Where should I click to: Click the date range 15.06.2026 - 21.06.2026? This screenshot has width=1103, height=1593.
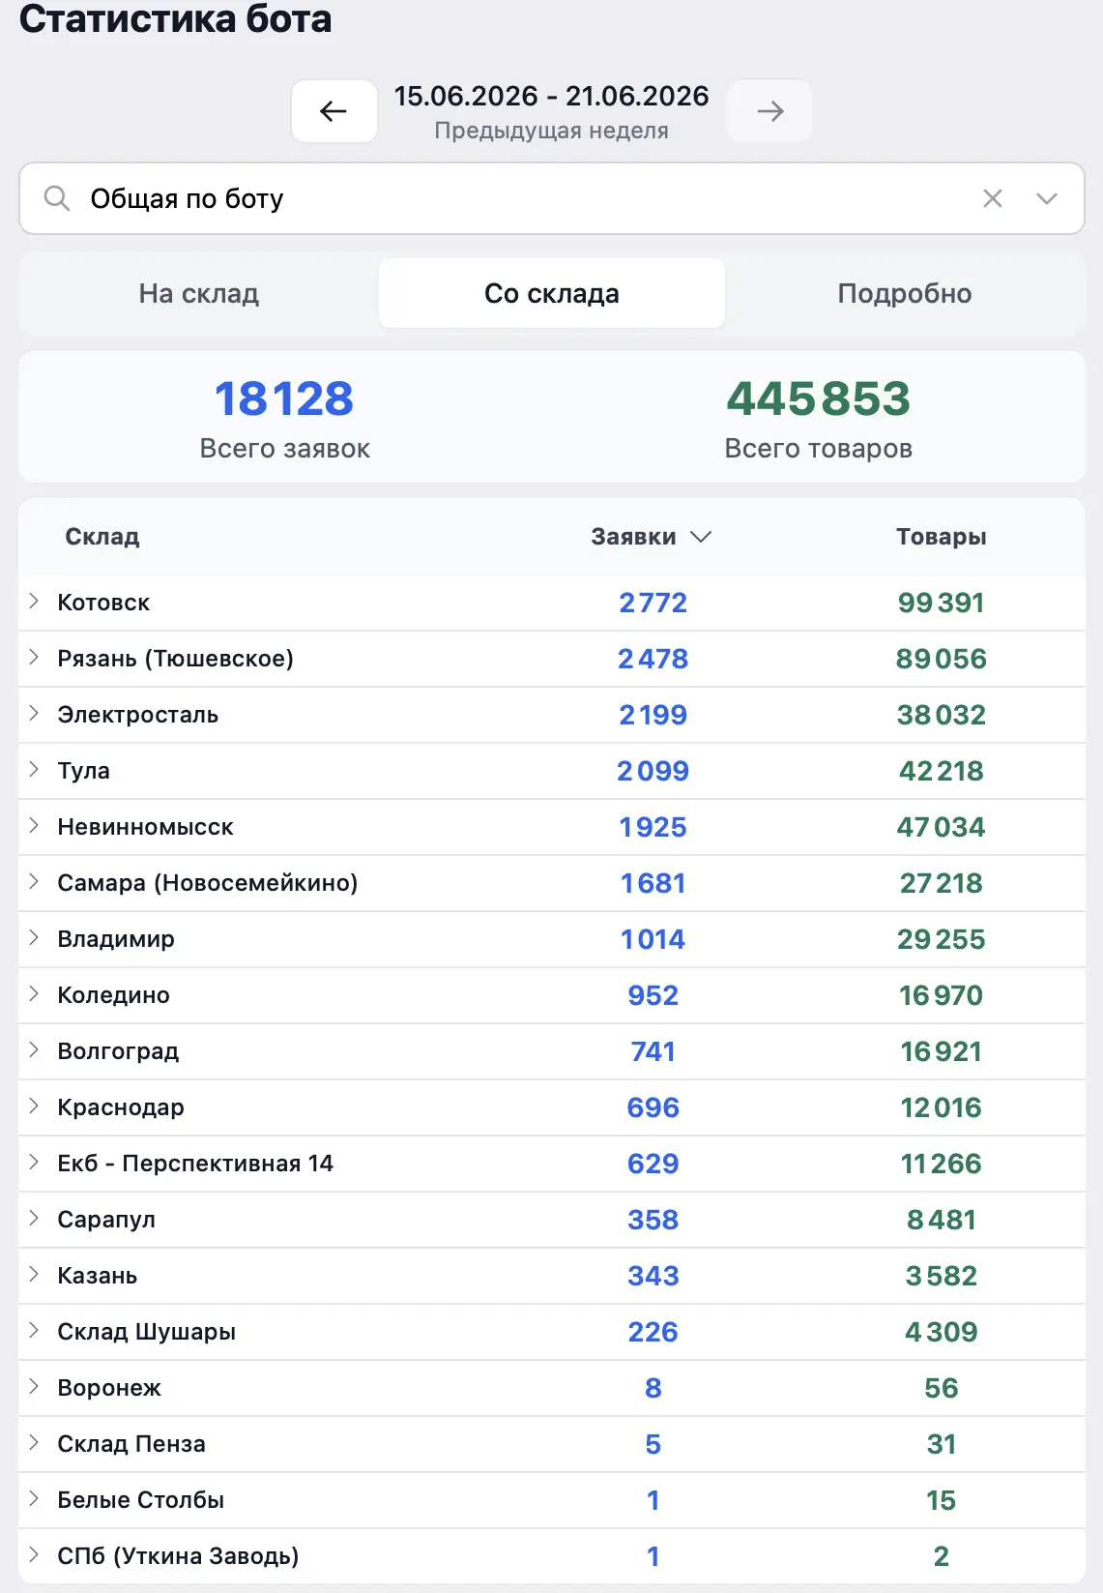tap(551, 96)
